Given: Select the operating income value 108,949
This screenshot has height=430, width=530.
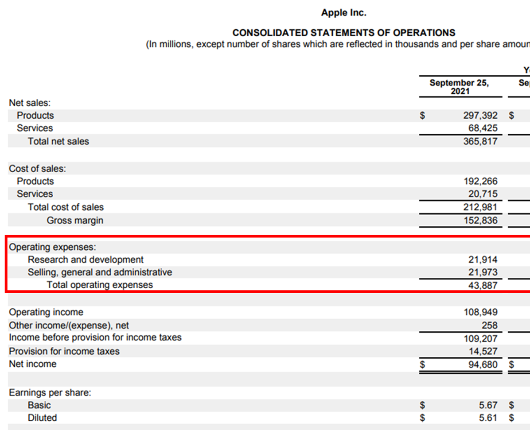Looking at the screenshot, I should 481,313.
